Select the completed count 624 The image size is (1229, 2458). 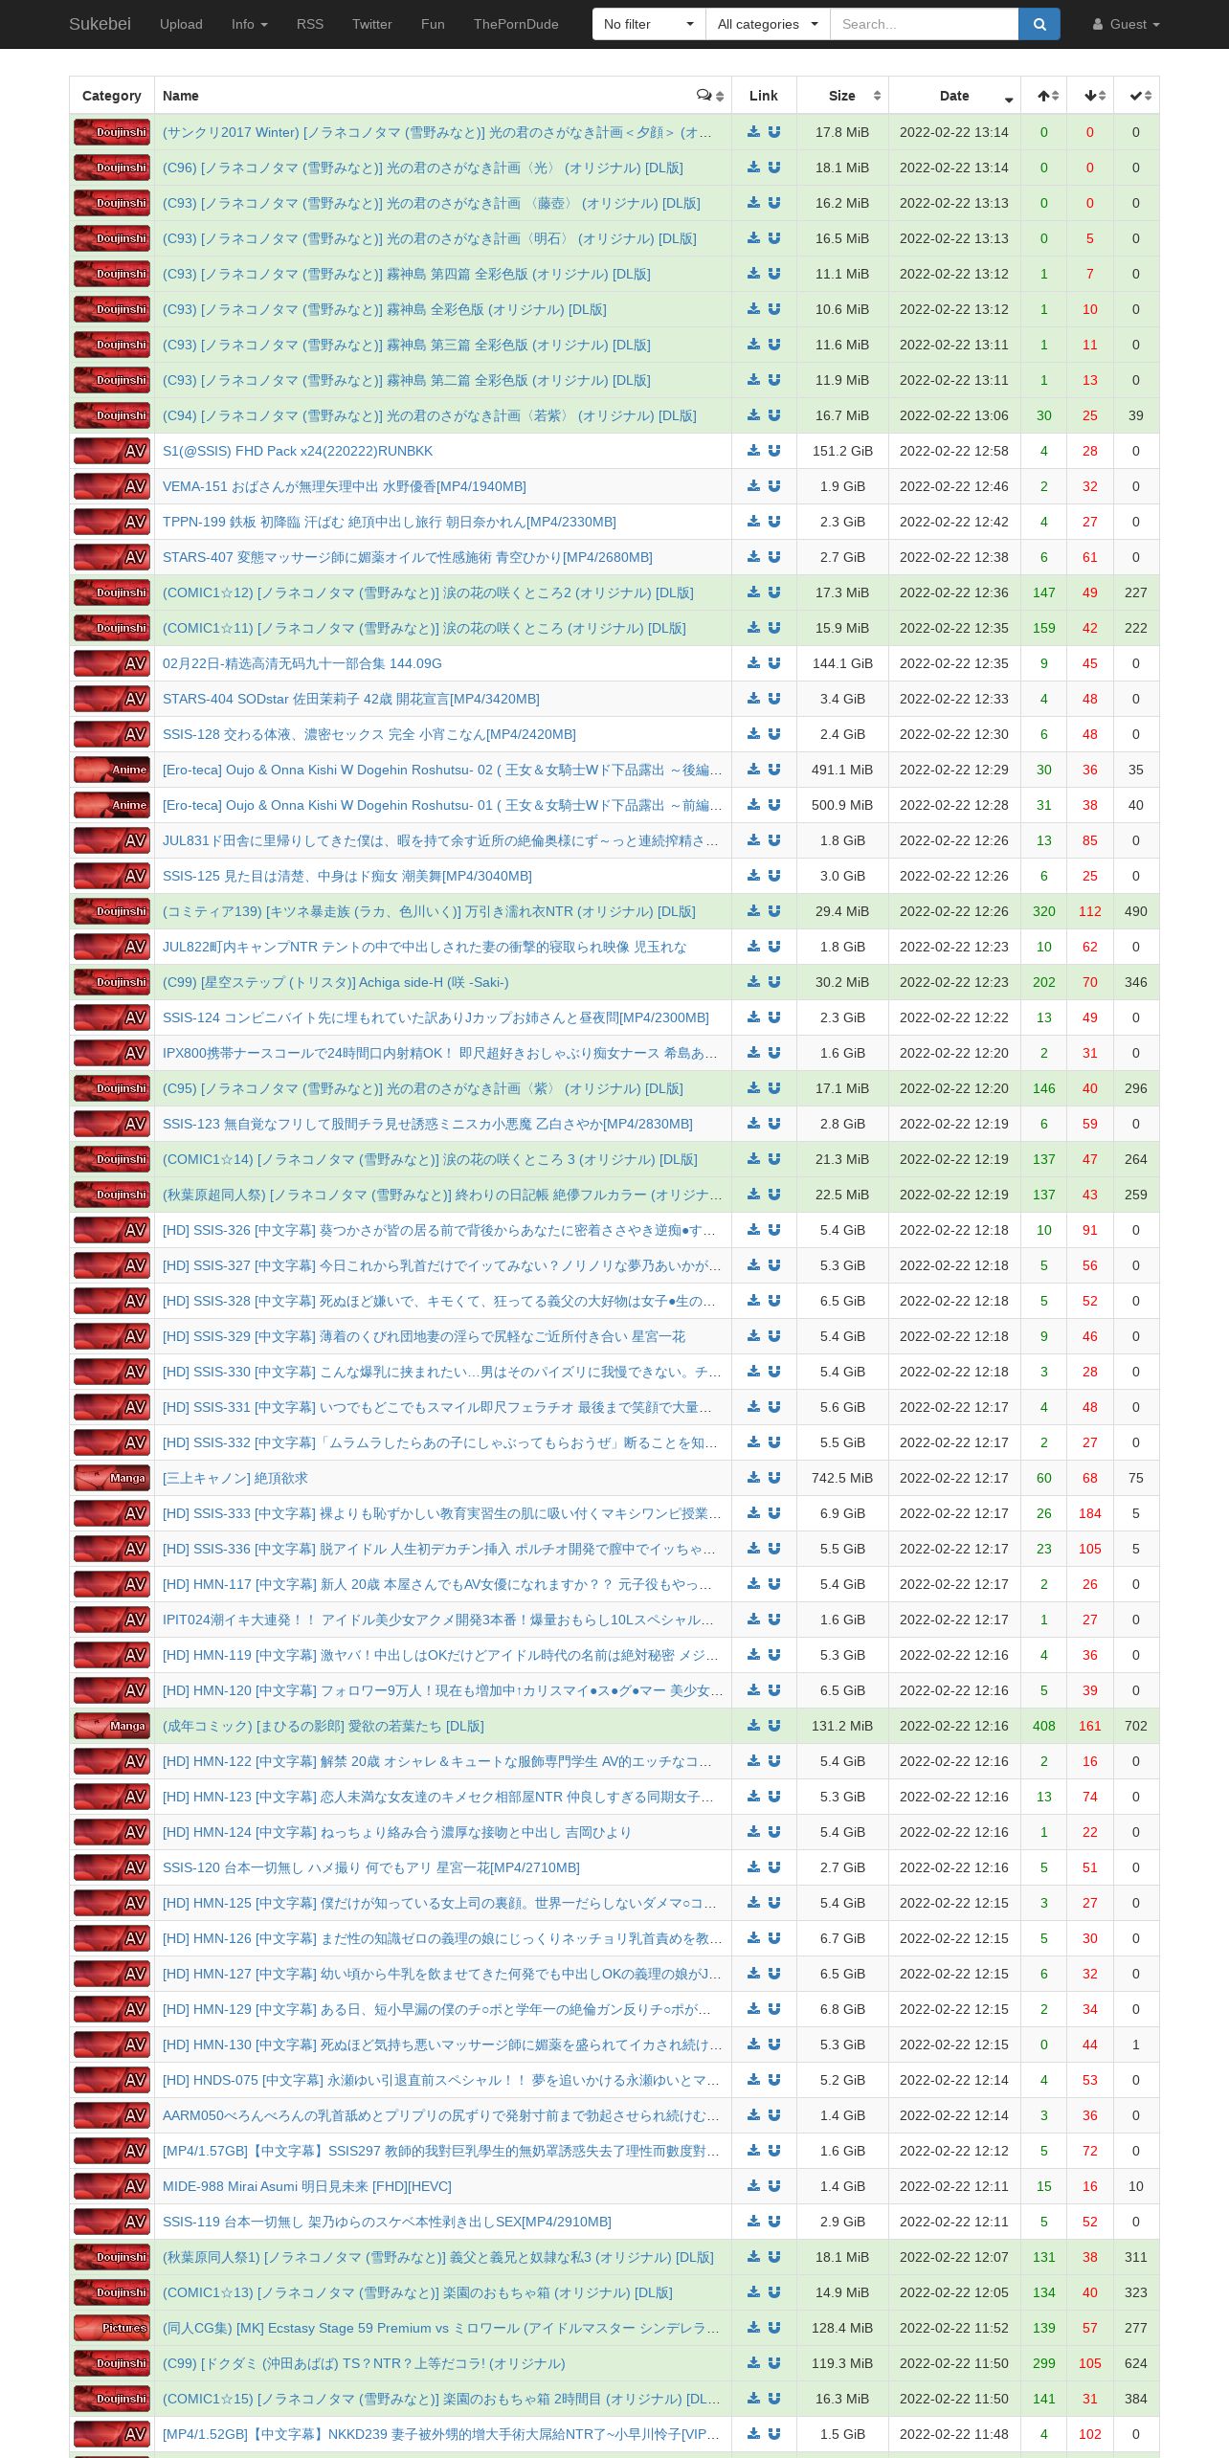1136,2363
